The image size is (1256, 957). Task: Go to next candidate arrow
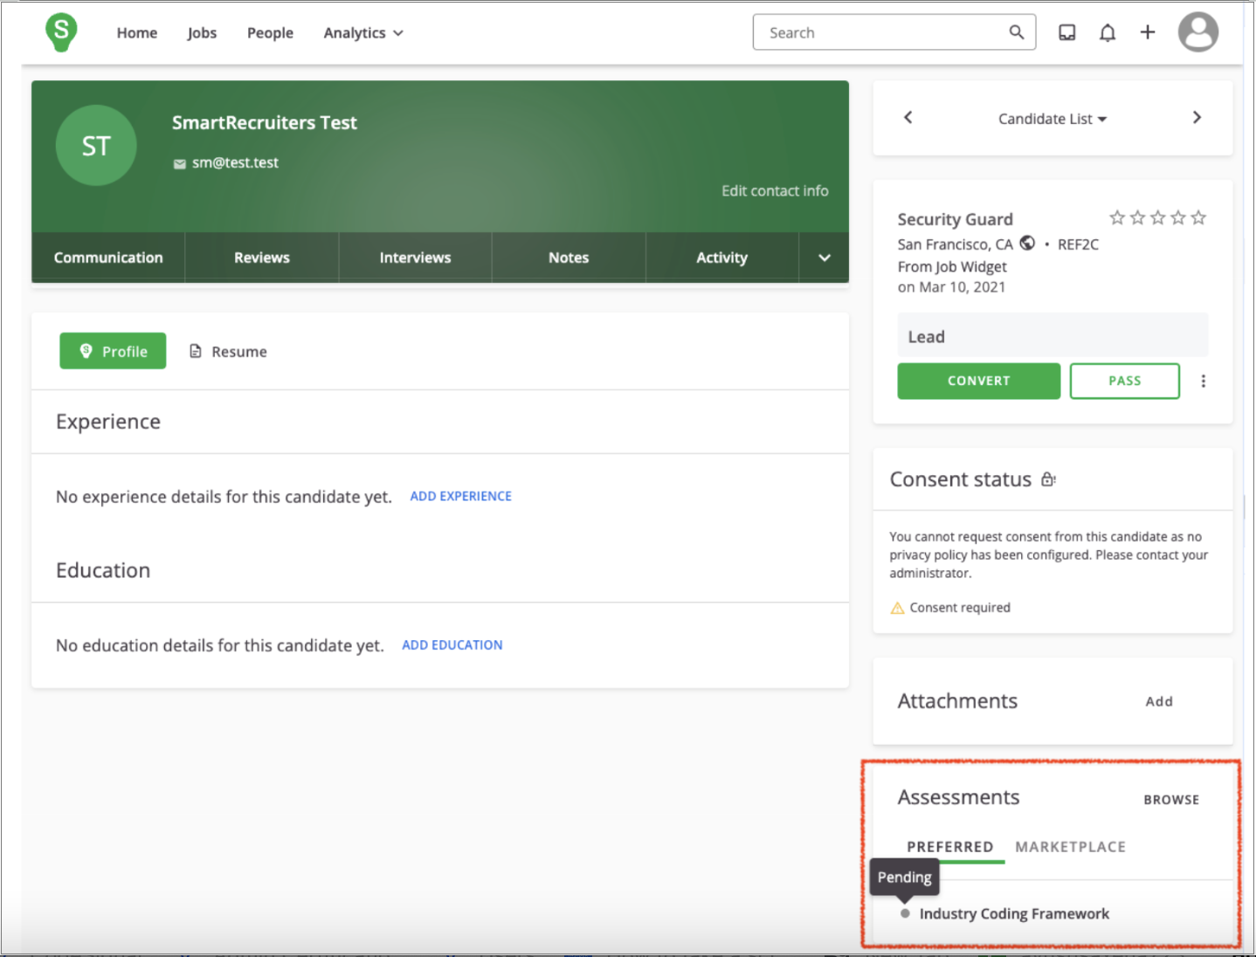coord(1197,117)
